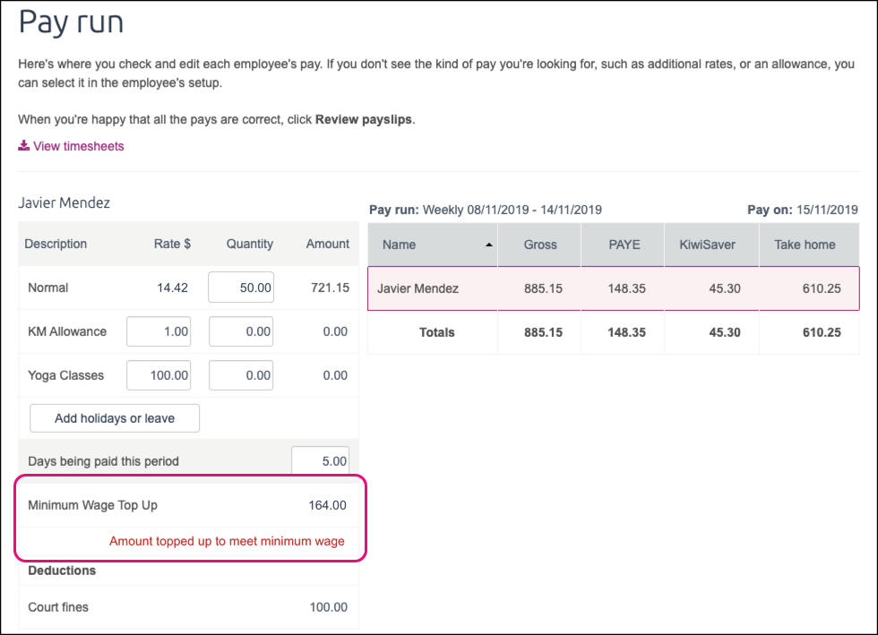Sort by the Name column arrow
The width and height of the screenshot is (878, 635).
488,245
